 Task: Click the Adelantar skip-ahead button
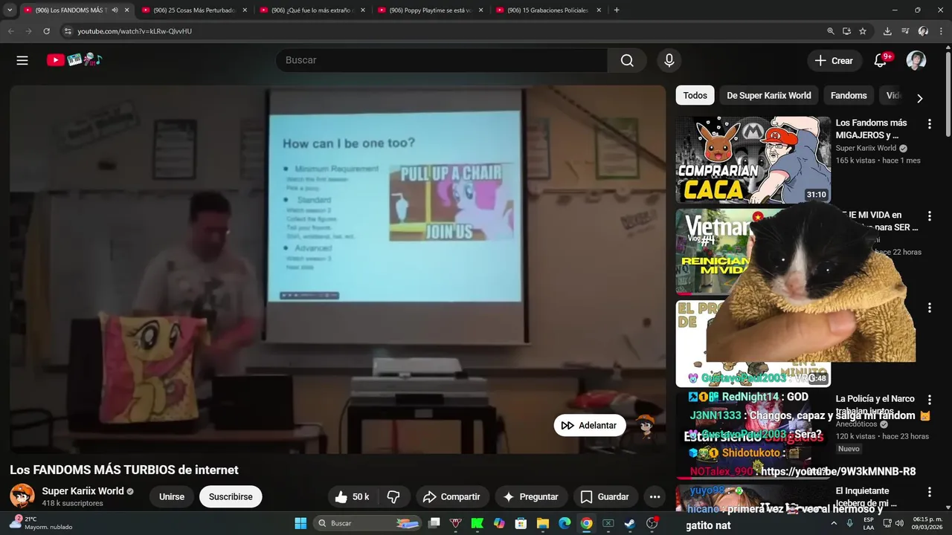pos(590,425)
